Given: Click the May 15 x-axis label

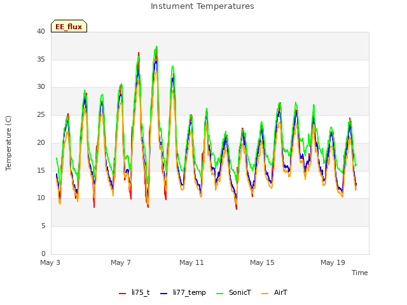Looking at the screenshot, I should pos(262,262).
